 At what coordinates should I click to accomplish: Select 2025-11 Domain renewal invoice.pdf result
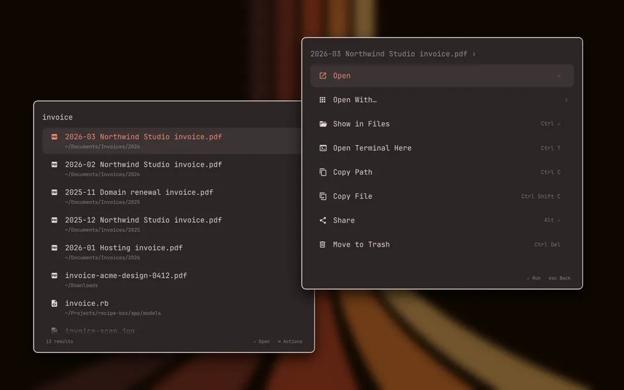172,196
